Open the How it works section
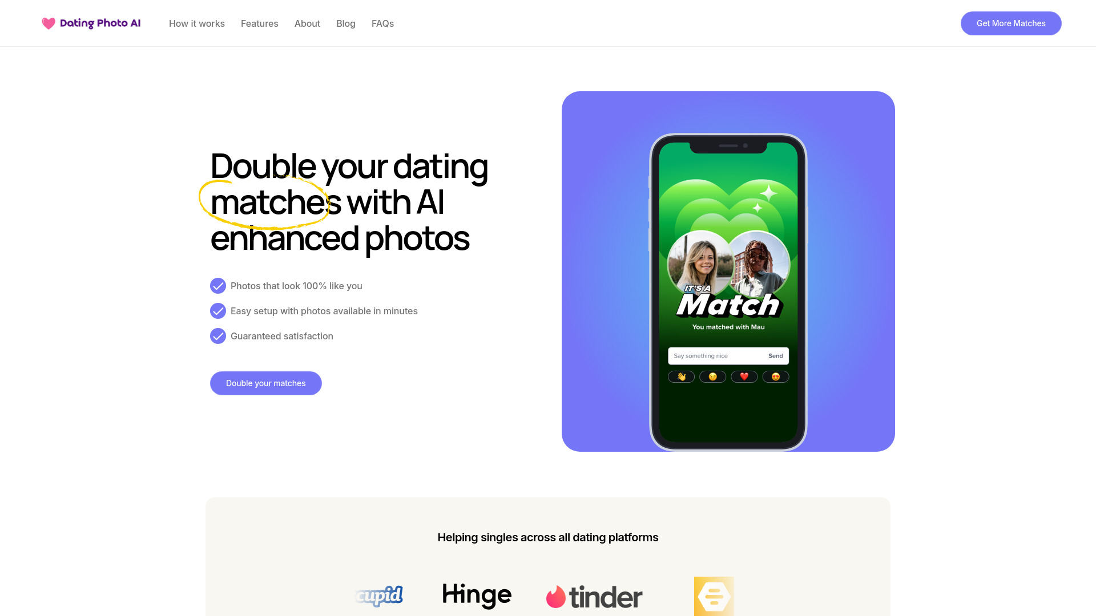 tap(196, 23)
